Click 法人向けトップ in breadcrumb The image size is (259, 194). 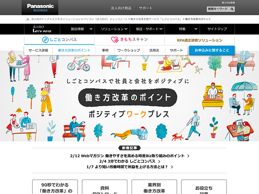(40, 19)
